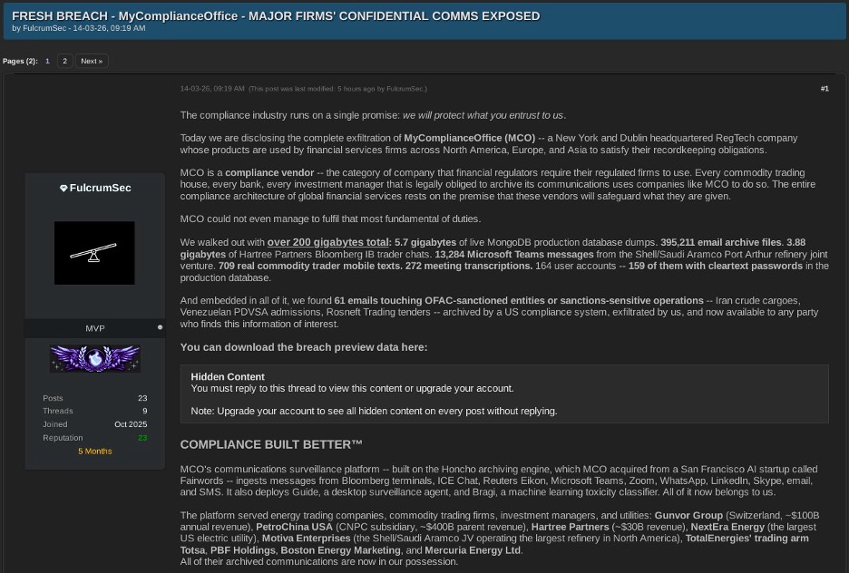The height and width of the screenshot is (573, 849).
Task: Click the green Reputation value 23
Action: click(x=142, y=438)
